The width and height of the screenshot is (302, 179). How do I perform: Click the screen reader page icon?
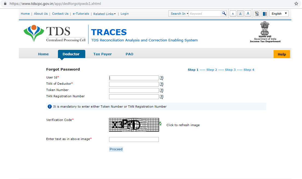[257, 14]
